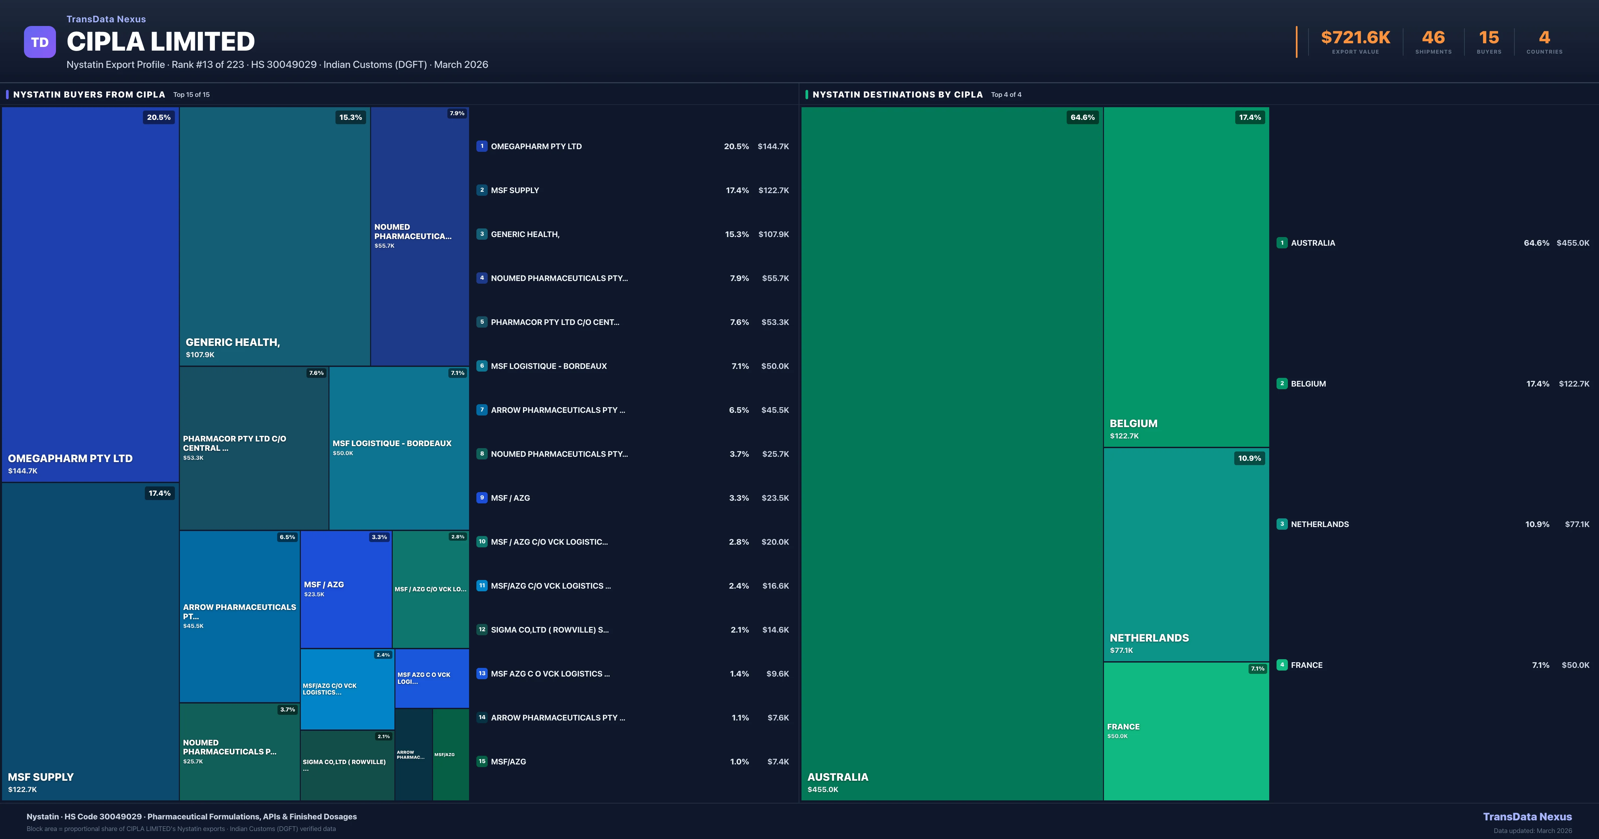1599x839 pixels.
Task: Click rank badge 1 beside OMEGAPHARM PTY LTD
Action: 482,146
